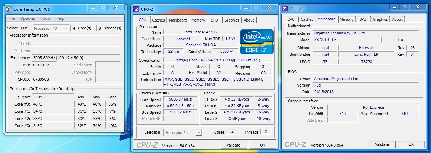The width and height of the screenshot is (431, 153).
Task: Click the CPU-Z icon in the right window's title bar
Action: click(x=285, y=9)
